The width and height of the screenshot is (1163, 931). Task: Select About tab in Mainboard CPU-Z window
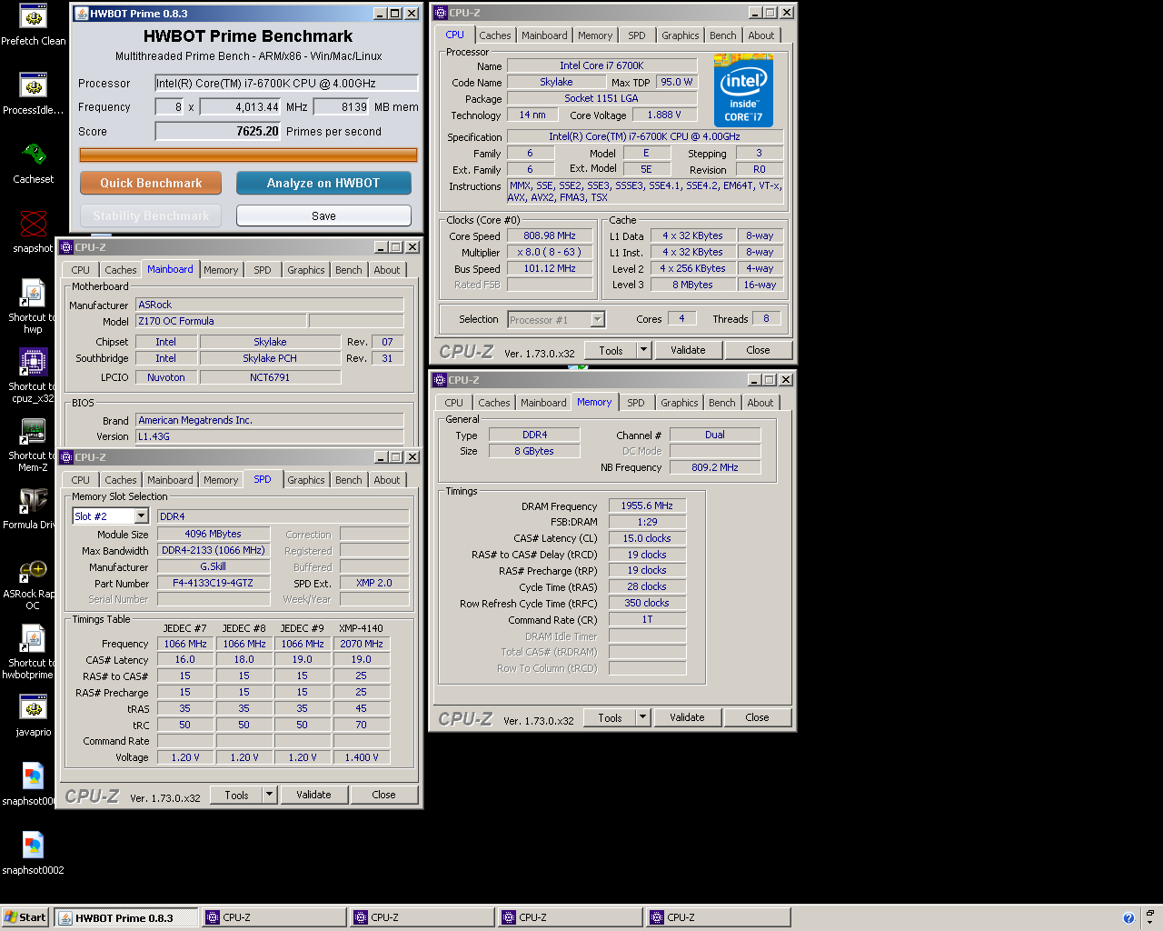click(x=387, y=270)
